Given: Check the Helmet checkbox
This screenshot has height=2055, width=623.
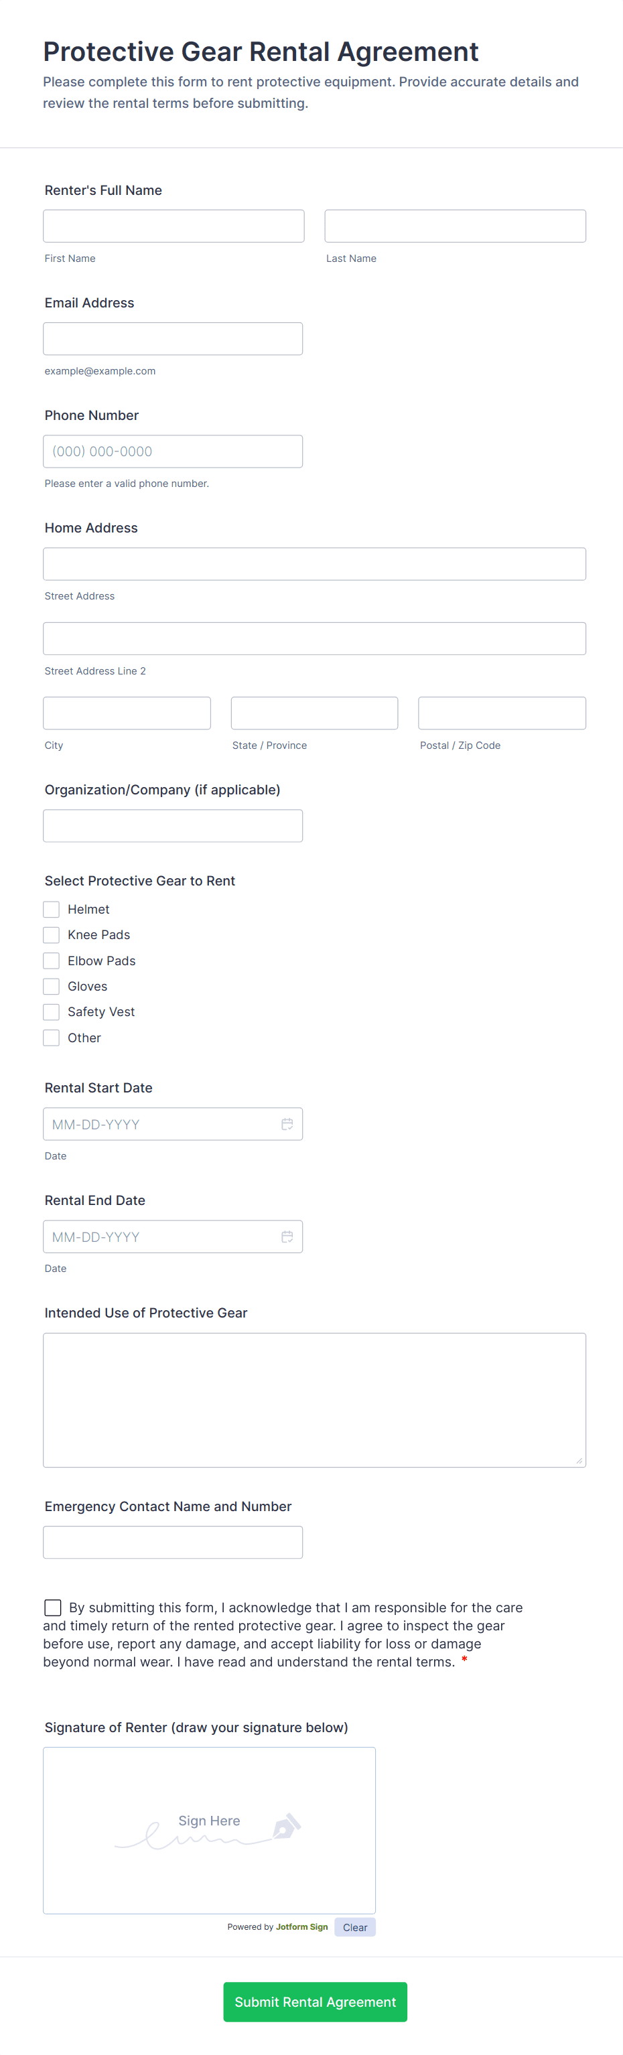Looking at the screenshot, I should click(x=51, y=909).
